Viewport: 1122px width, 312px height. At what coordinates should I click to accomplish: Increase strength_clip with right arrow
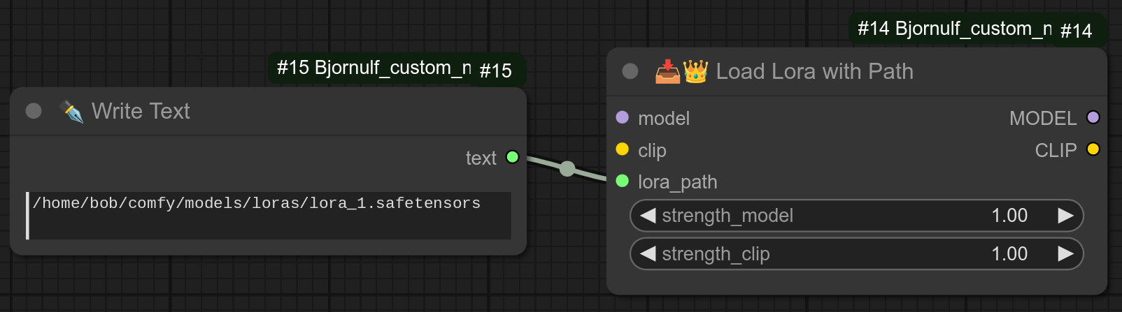pyautogui.click(x=1065, y=254)
